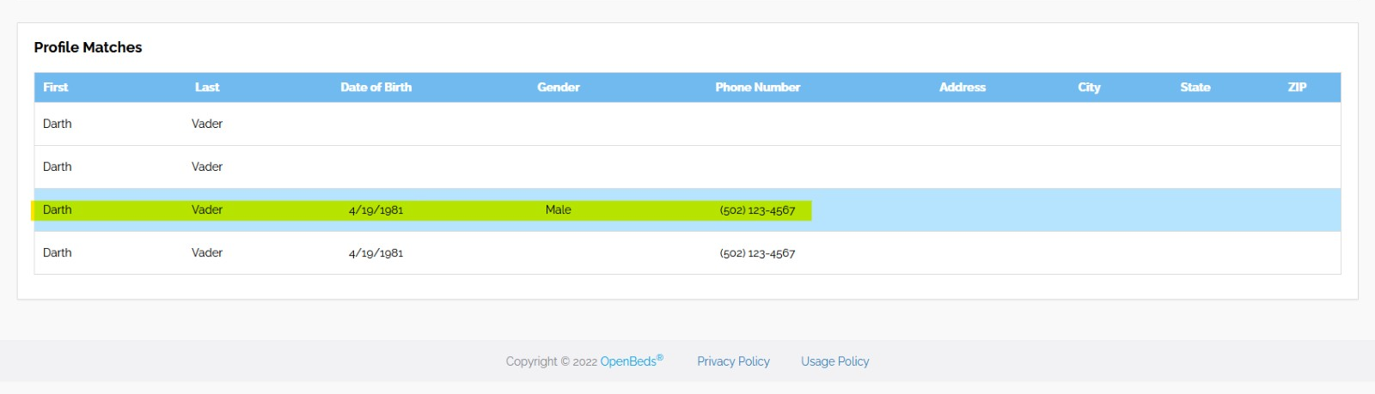The image size is (1375, 394).
Task: Click the highlighted row's 4/19/1981 birth date
Action: click(376, 210)
